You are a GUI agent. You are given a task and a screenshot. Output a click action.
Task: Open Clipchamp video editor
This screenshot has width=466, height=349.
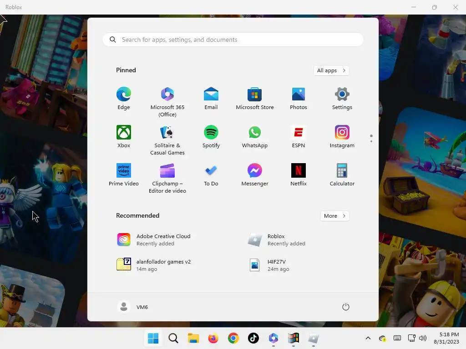pyautogui.click(x=167, y=178)
